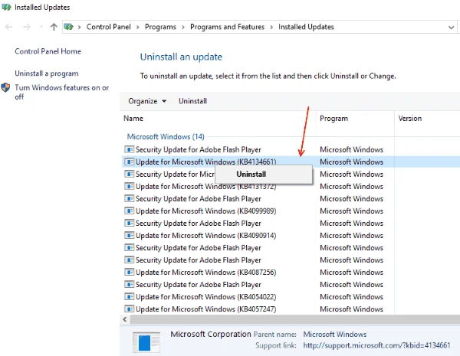This screenshot has height=356, width=460.
Task: Click the horizontal scrollbar track
Action: [295, 319]
